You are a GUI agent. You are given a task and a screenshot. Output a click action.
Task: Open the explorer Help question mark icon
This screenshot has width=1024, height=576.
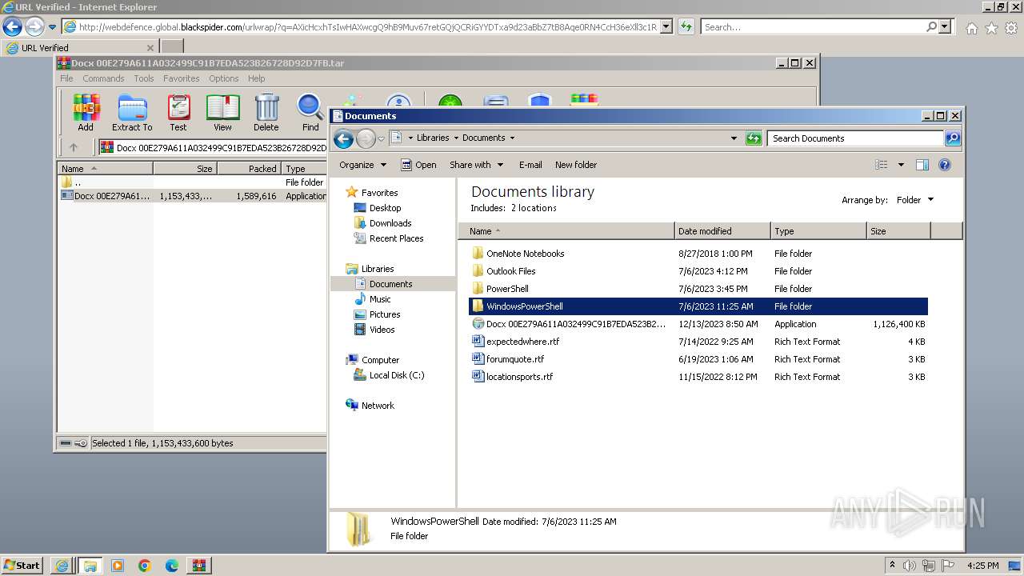point(945,165)
